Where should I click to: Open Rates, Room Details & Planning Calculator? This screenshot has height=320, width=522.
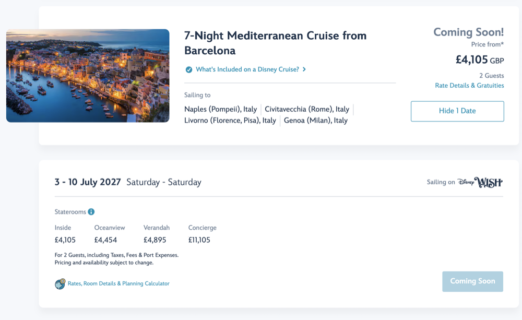pyautogui.click(x=118, y=283)
